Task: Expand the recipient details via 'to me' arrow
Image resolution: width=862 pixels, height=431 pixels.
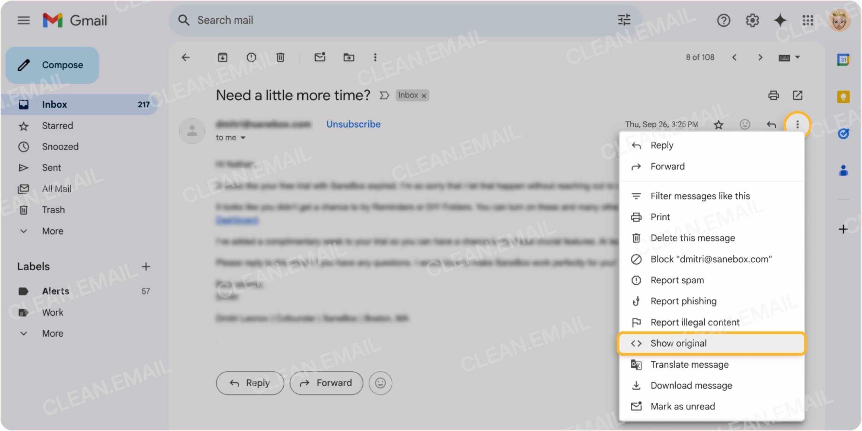Action: click(243, 138)
